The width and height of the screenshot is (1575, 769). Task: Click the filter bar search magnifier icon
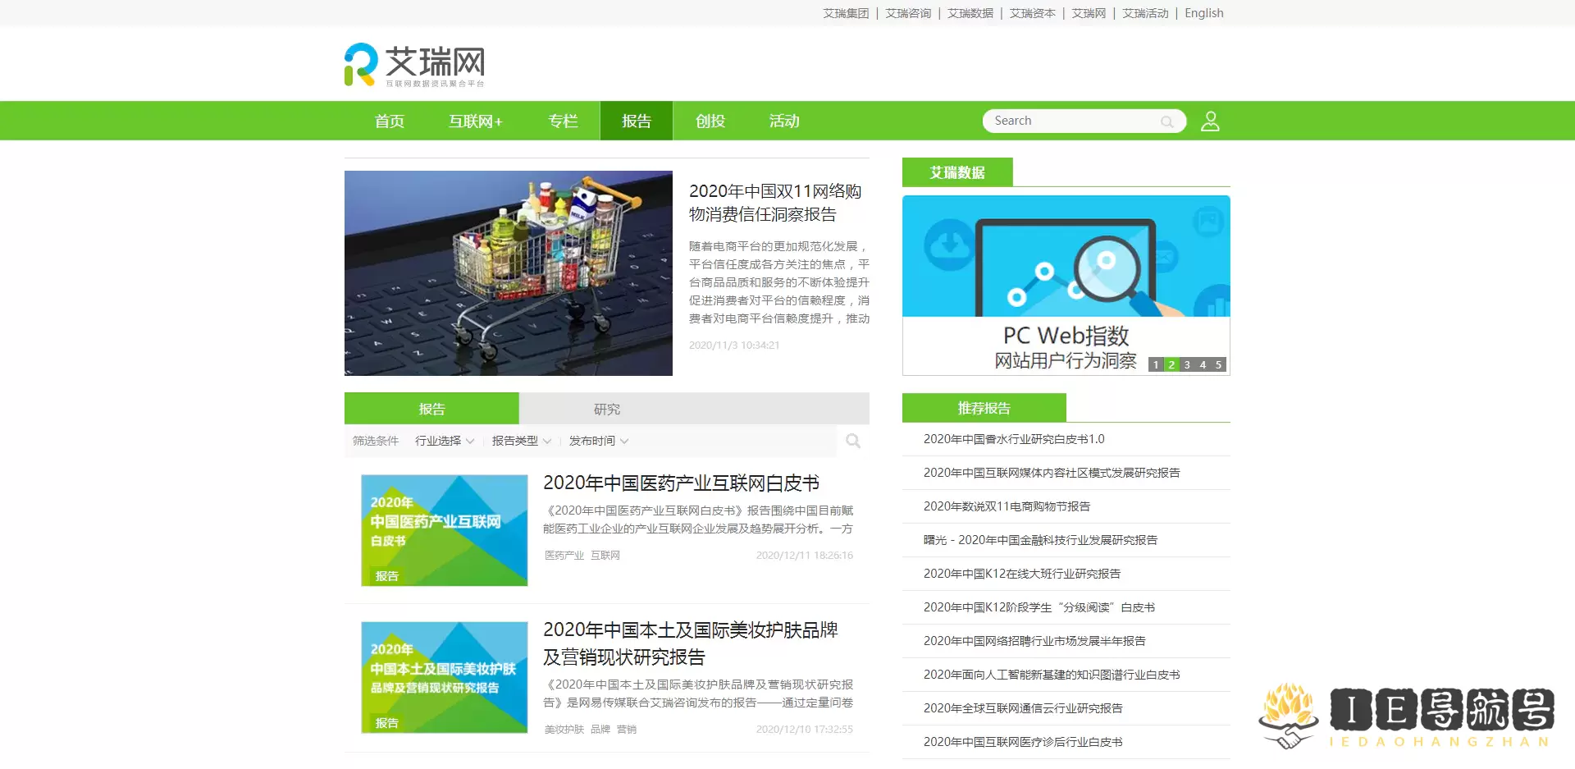tap(853, 442)
